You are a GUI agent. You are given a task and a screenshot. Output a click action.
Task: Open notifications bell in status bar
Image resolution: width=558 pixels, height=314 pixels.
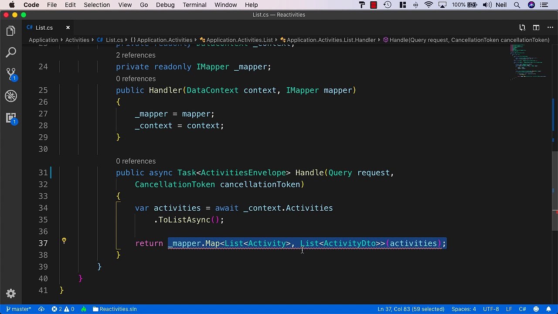point(548,309)
